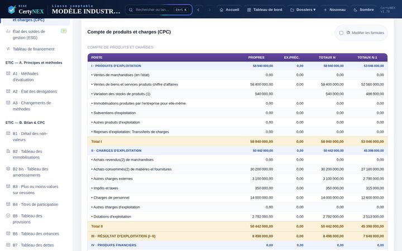Screen dimensions: 402x251
Task: Click the icon beside B4 Titres de participation
Action: pos(8,204)
